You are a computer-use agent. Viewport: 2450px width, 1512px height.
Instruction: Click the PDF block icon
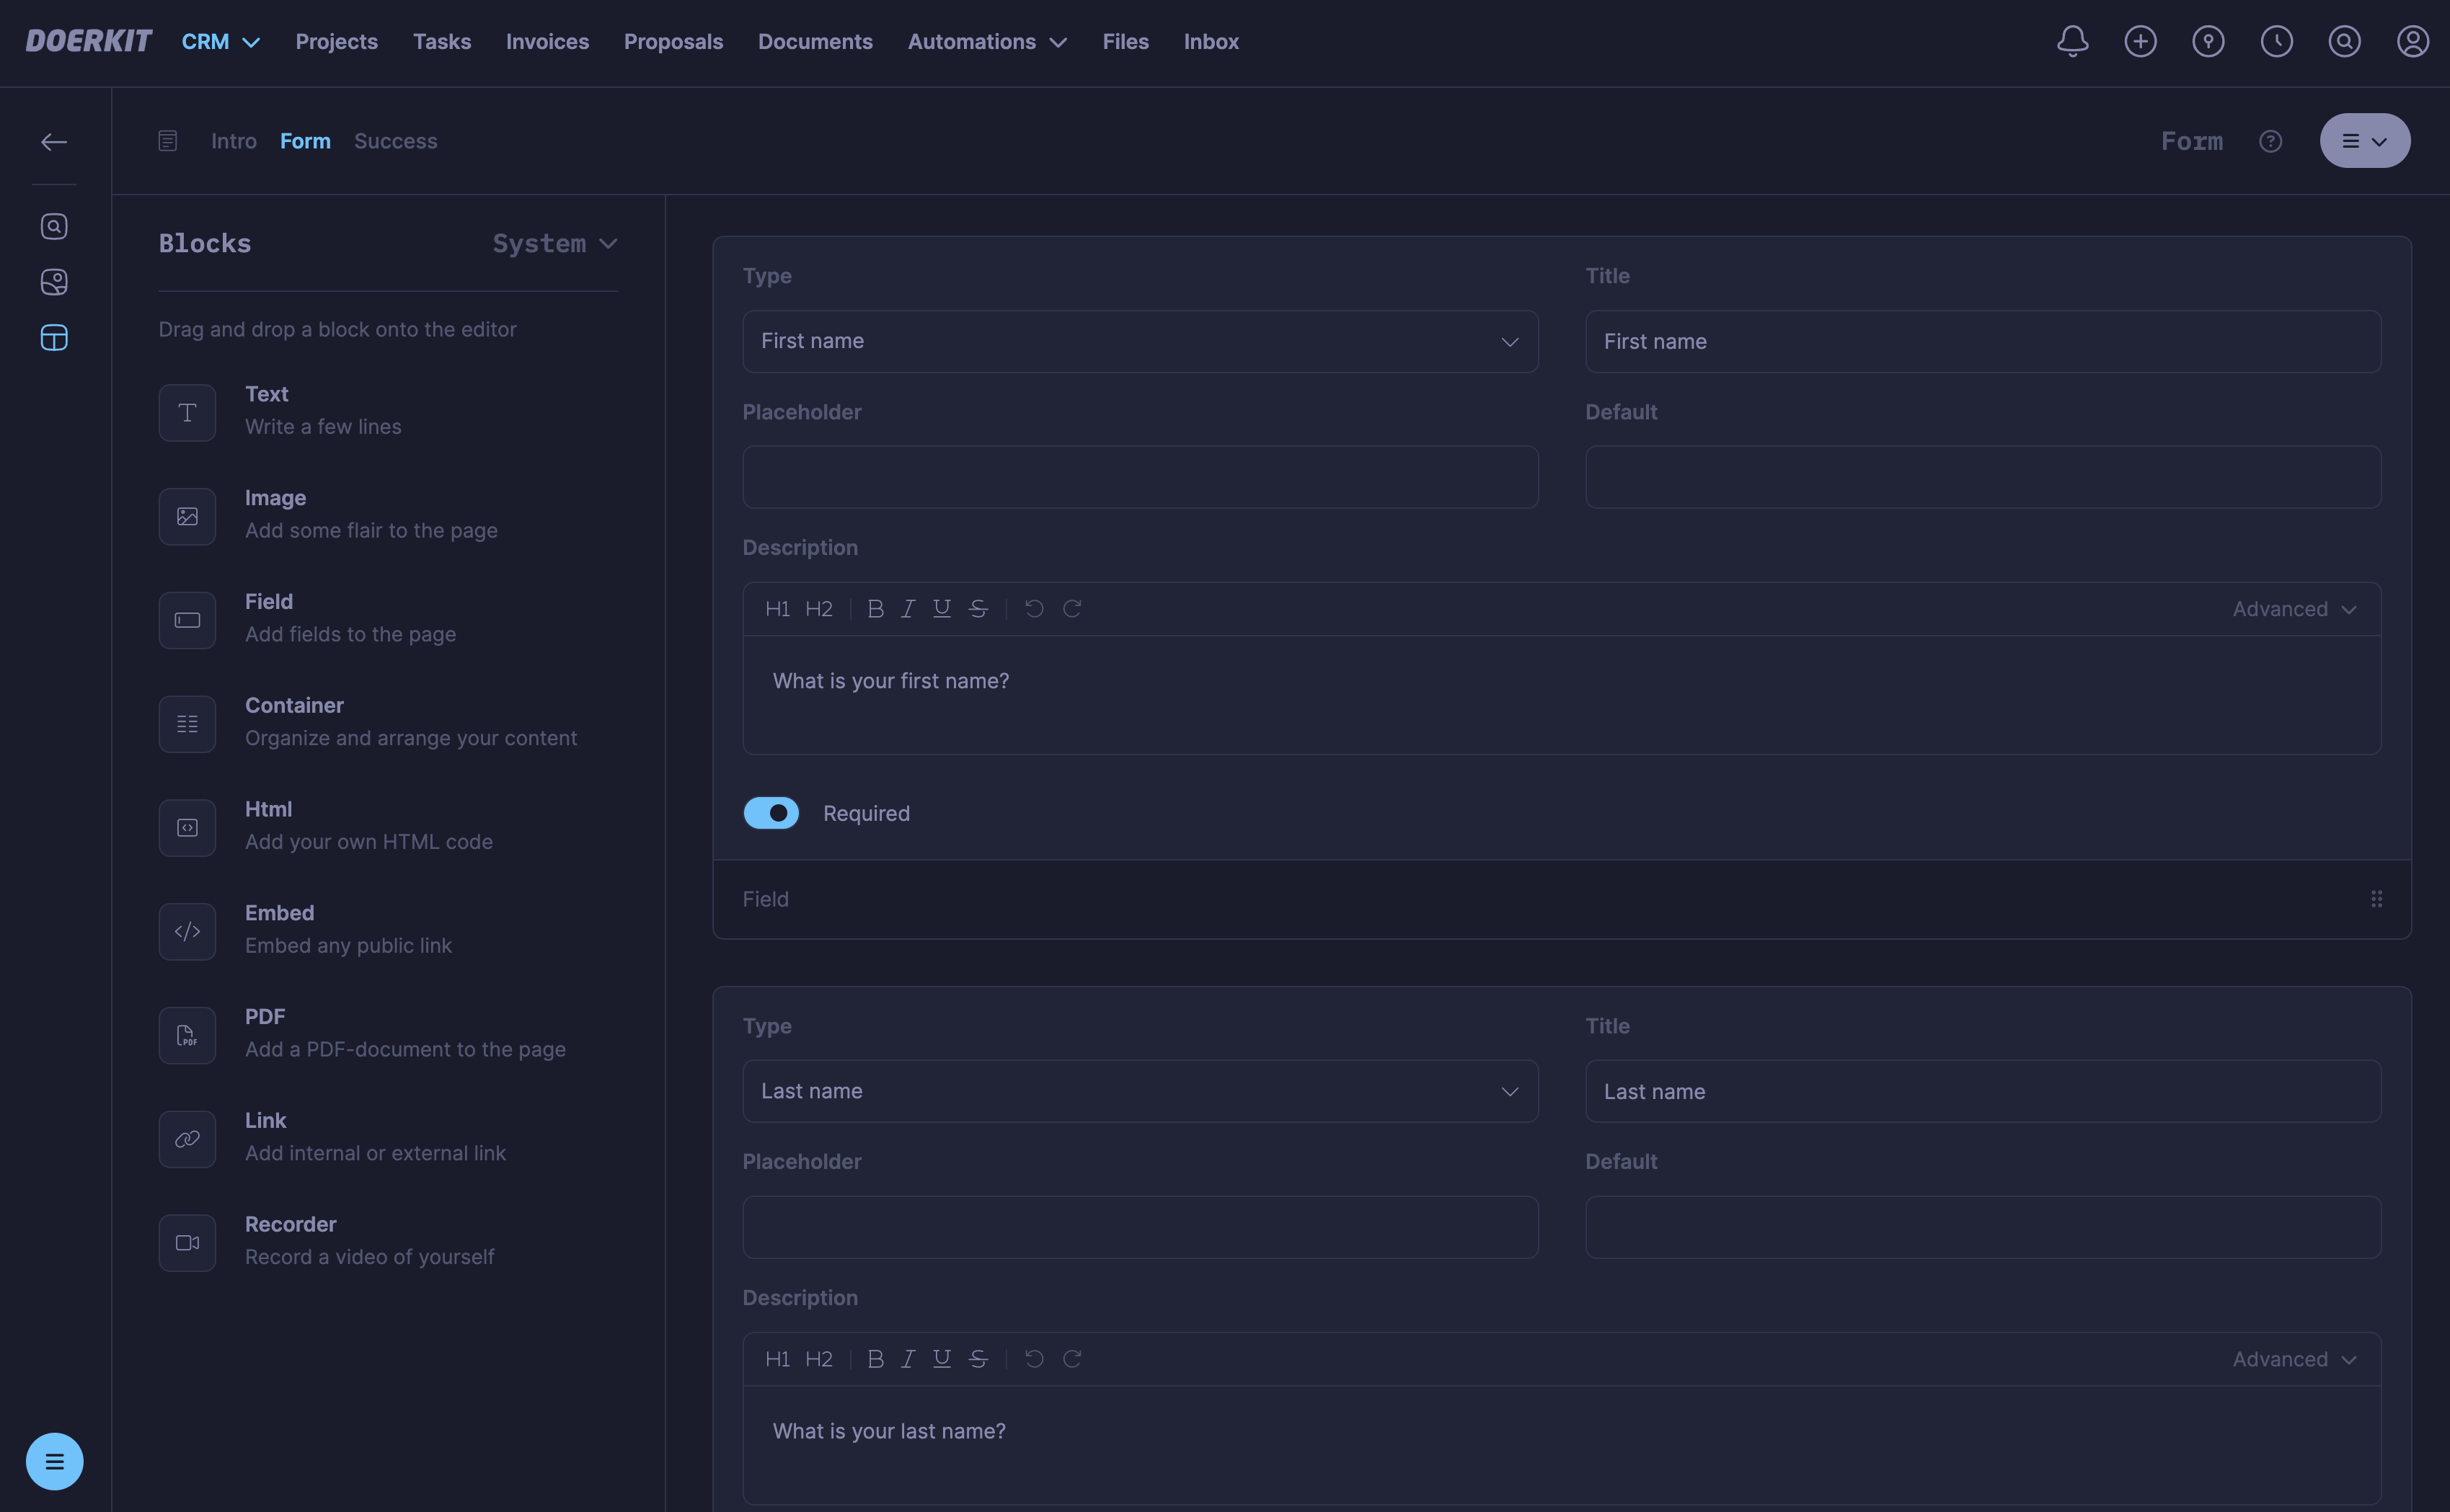[187, 1035]
